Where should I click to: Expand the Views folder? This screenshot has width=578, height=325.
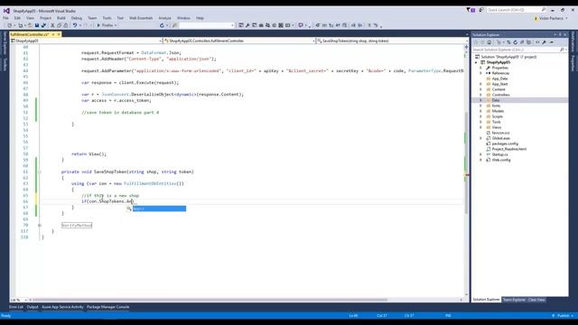(x=480, y=127)
